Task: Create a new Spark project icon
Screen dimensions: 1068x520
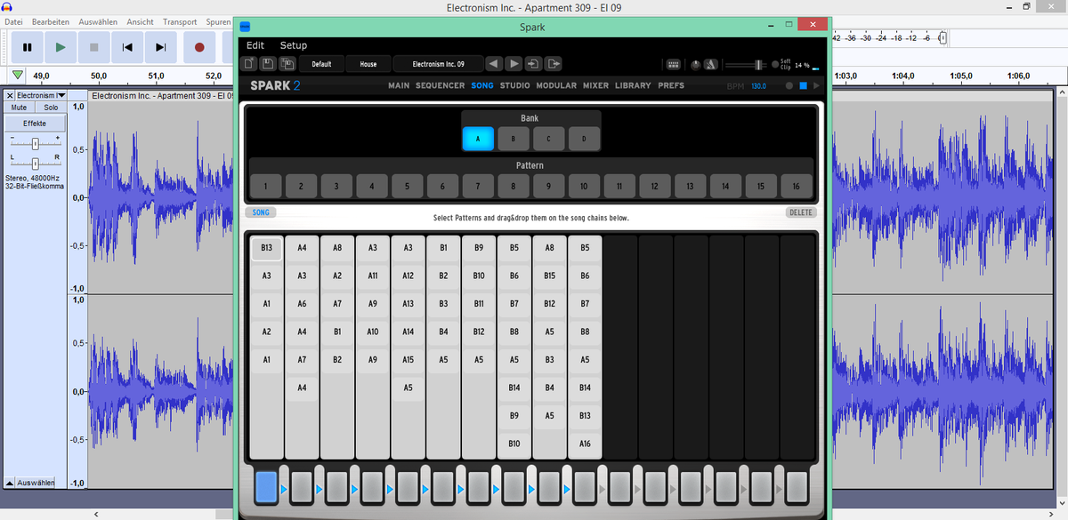Action: 250,64
